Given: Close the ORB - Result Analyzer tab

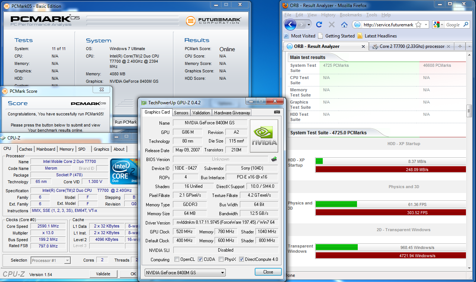Looking at the screenshot, I should click(363, 46).
